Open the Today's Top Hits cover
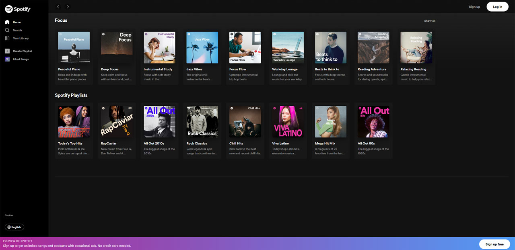 [74, 121]
